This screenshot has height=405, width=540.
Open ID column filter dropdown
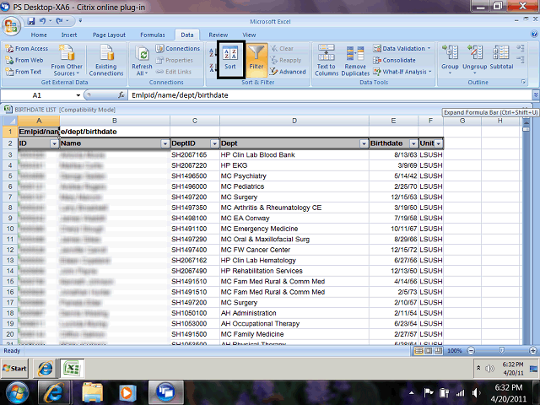pyautogui.click(x=54, y=143)
